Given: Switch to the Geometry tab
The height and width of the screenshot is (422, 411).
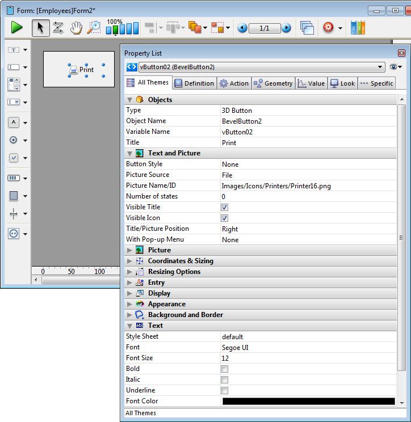Looking at the screenshot, I should coord(273,83).
